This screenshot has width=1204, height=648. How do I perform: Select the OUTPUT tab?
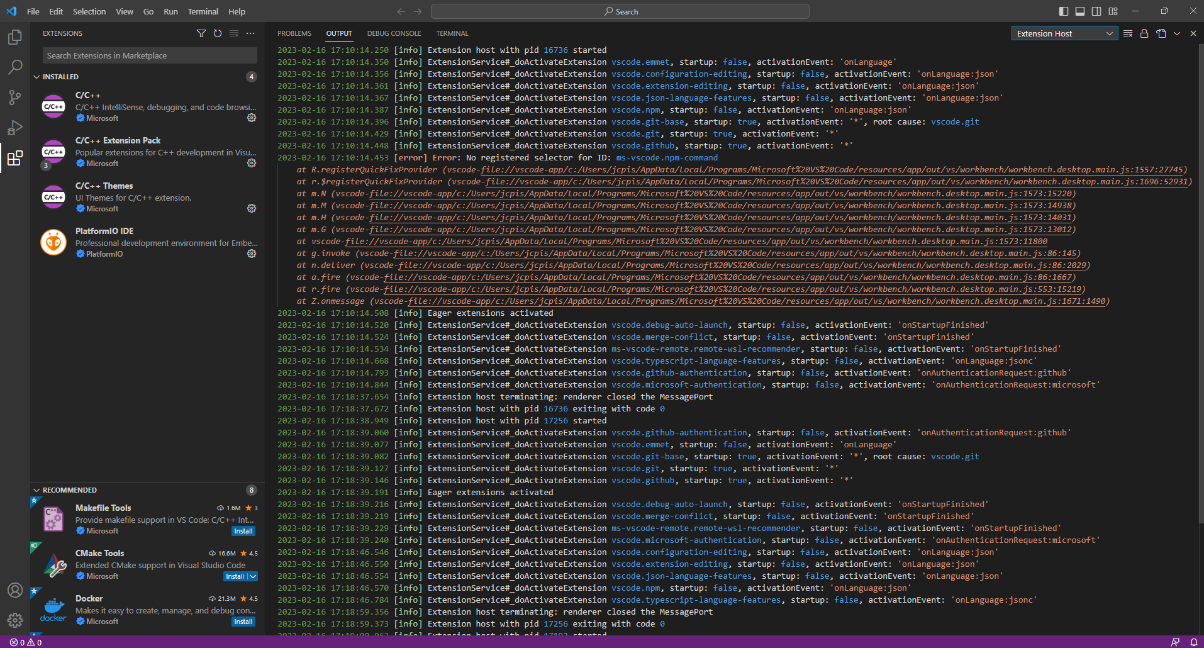339,33
